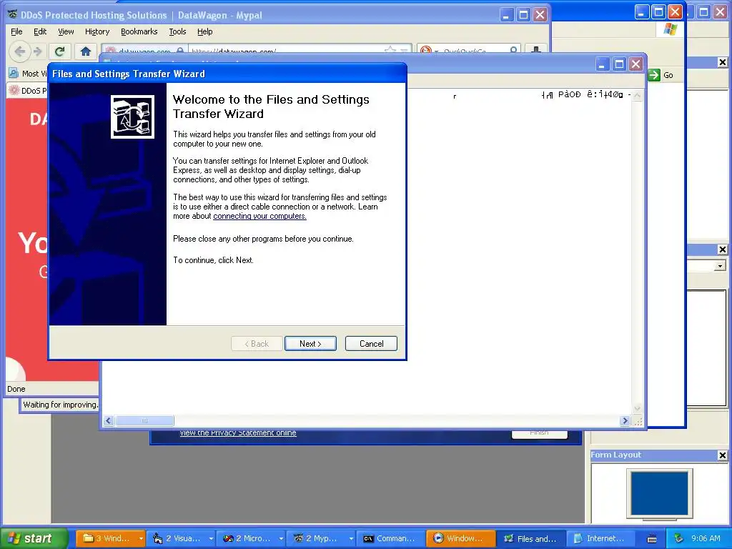Go forward a page in Mypal

pyautogui.click(x=38, y=51)
